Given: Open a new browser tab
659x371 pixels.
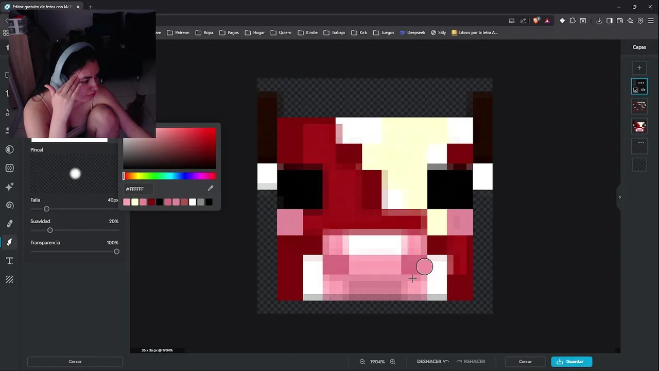Looking at the screenshot, I should pos(90,7).
